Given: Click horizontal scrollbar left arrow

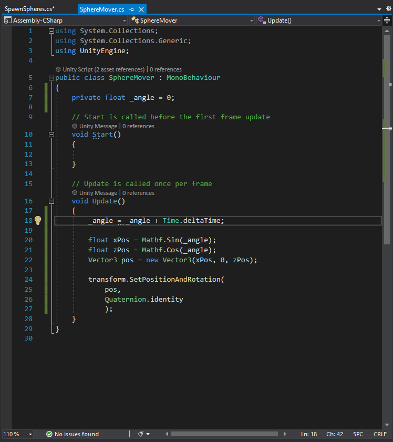Looking at the screenshot, I should point(167,434).
